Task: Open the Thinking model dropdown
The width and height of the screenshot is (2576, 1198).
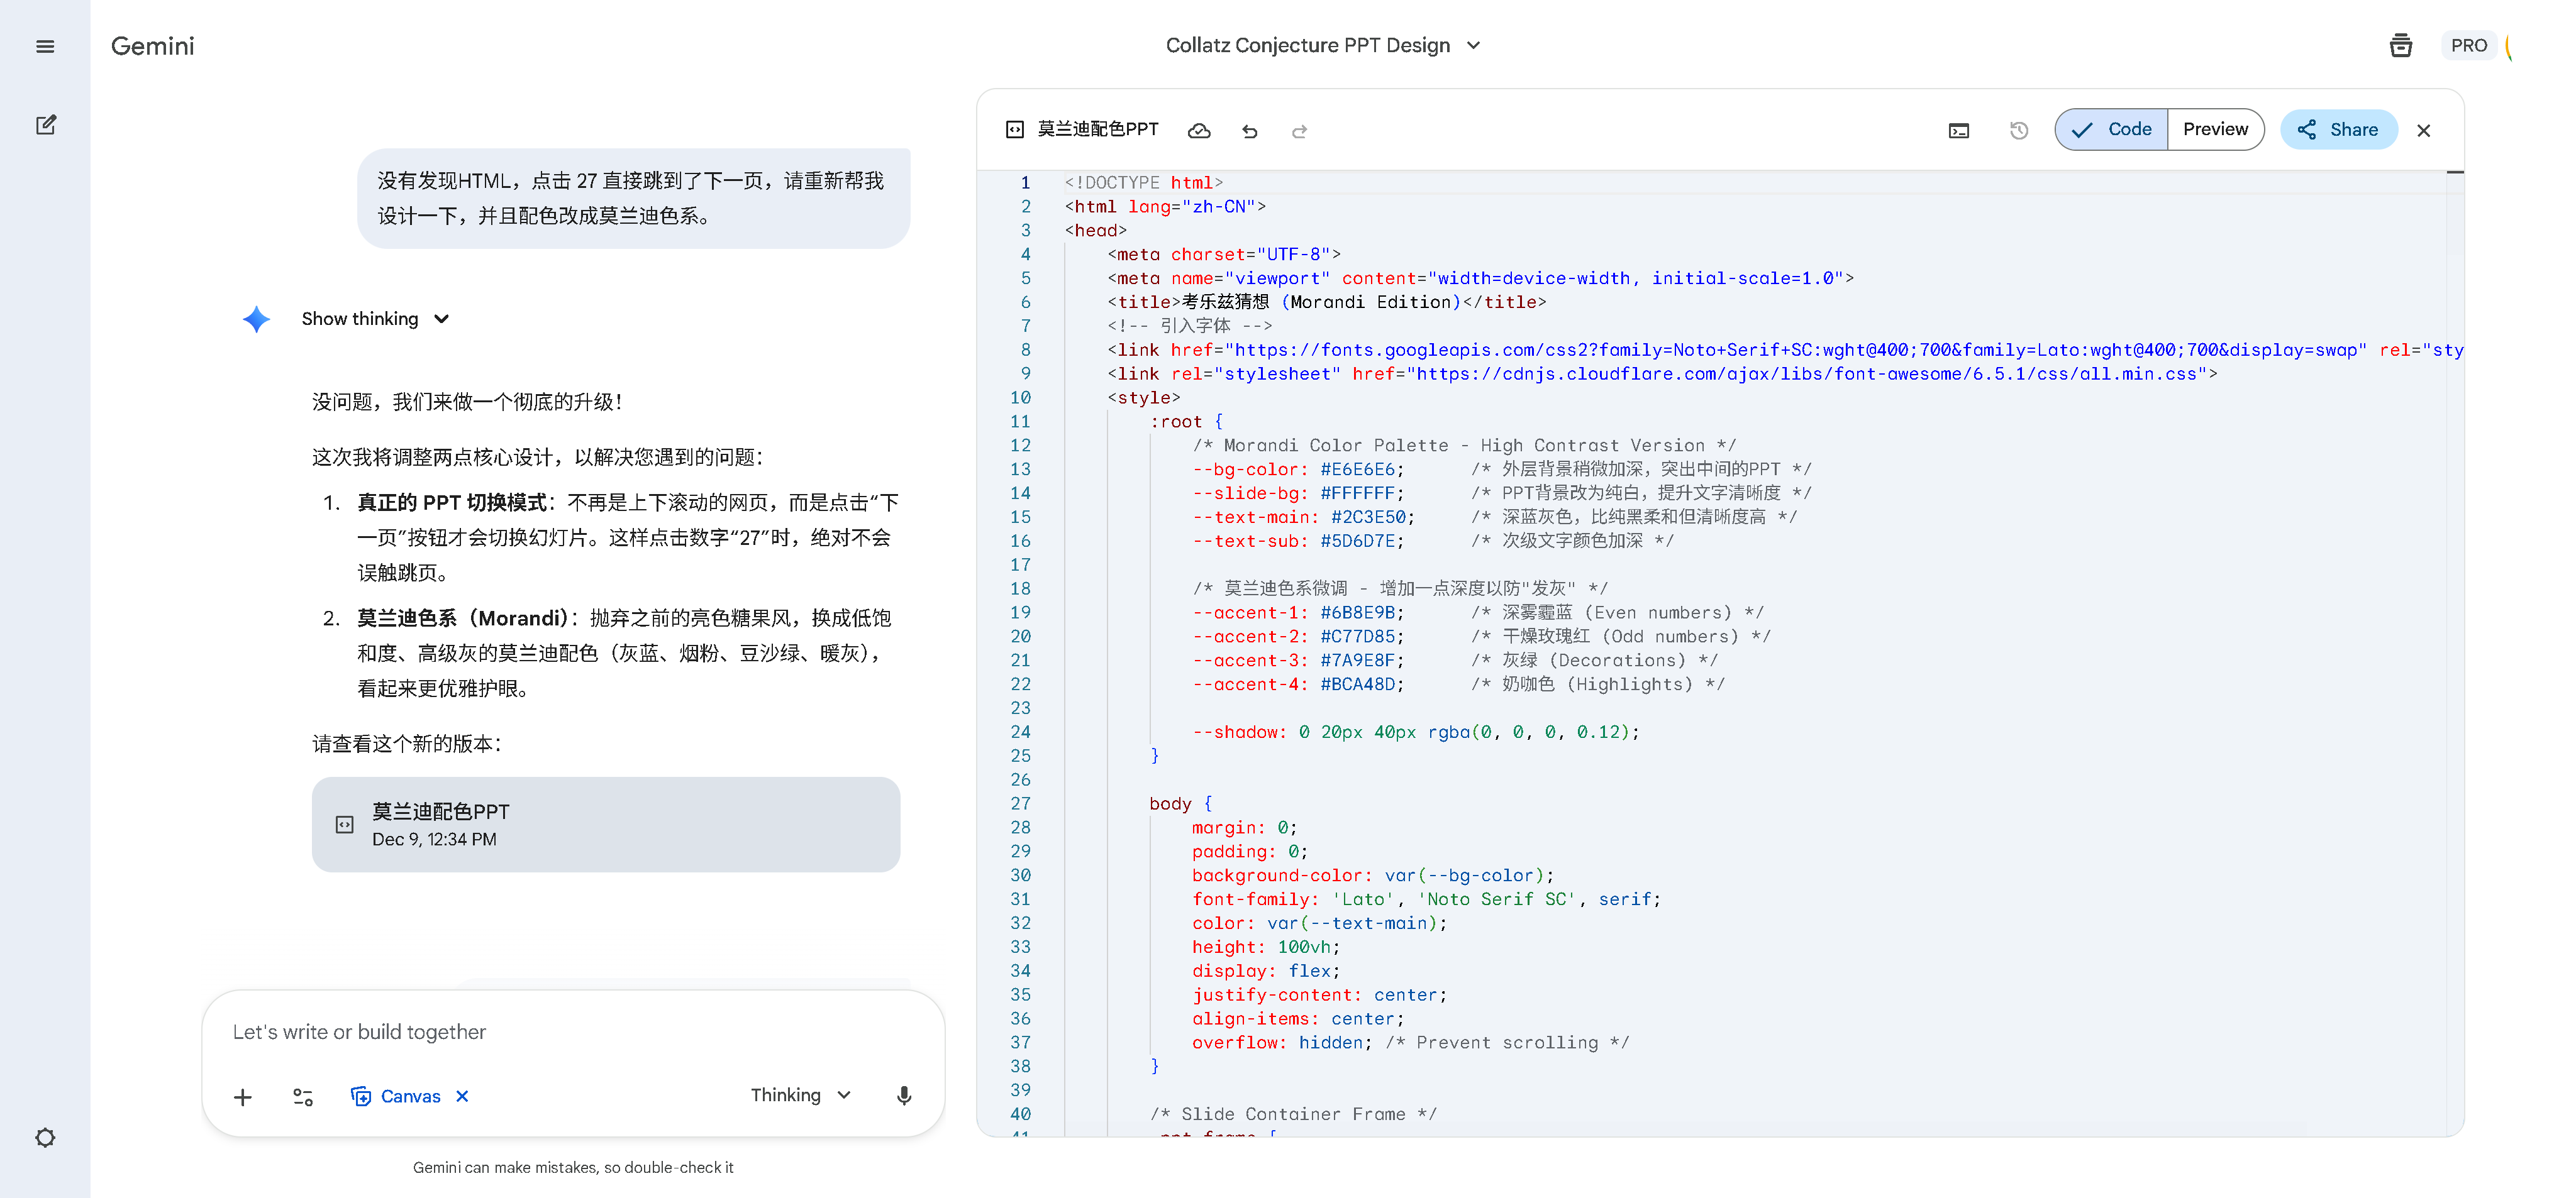Action: (800, 1095)
